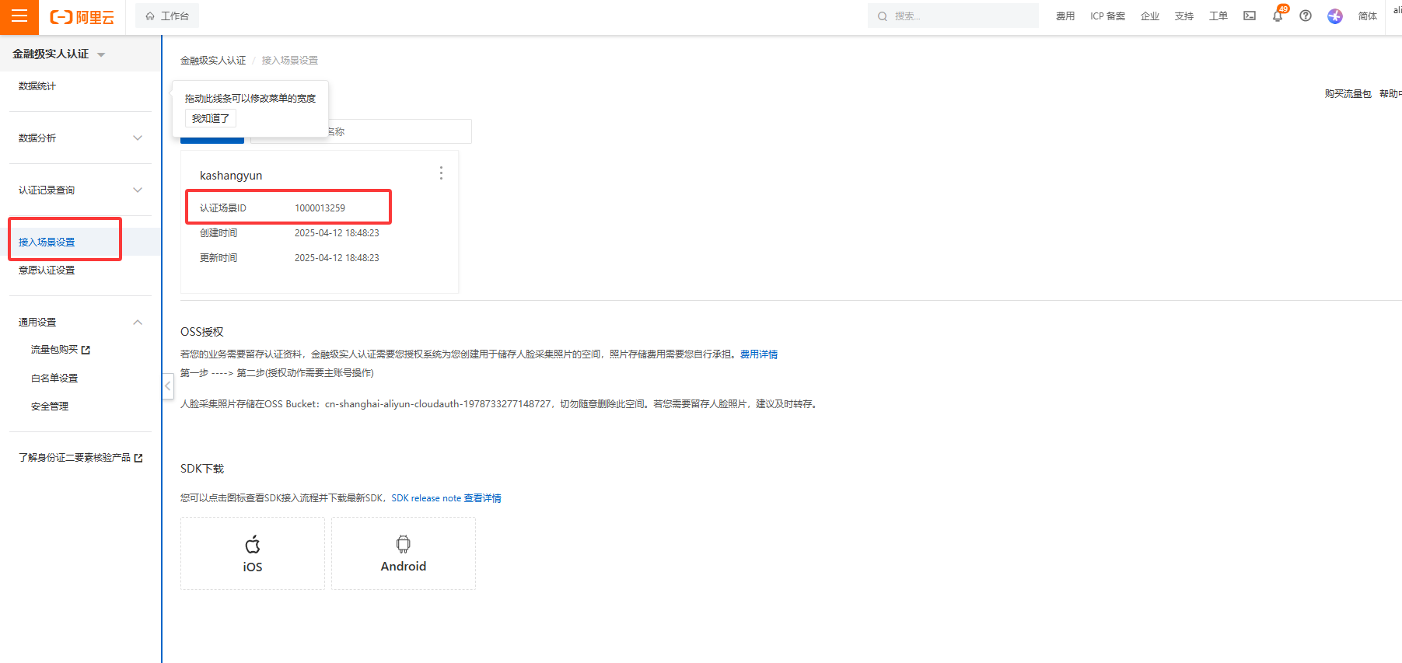Download the iOS SDK

coord(253,553)
